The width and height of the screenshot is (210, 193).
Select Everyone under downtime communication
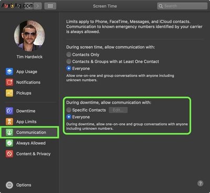[69, 117]
